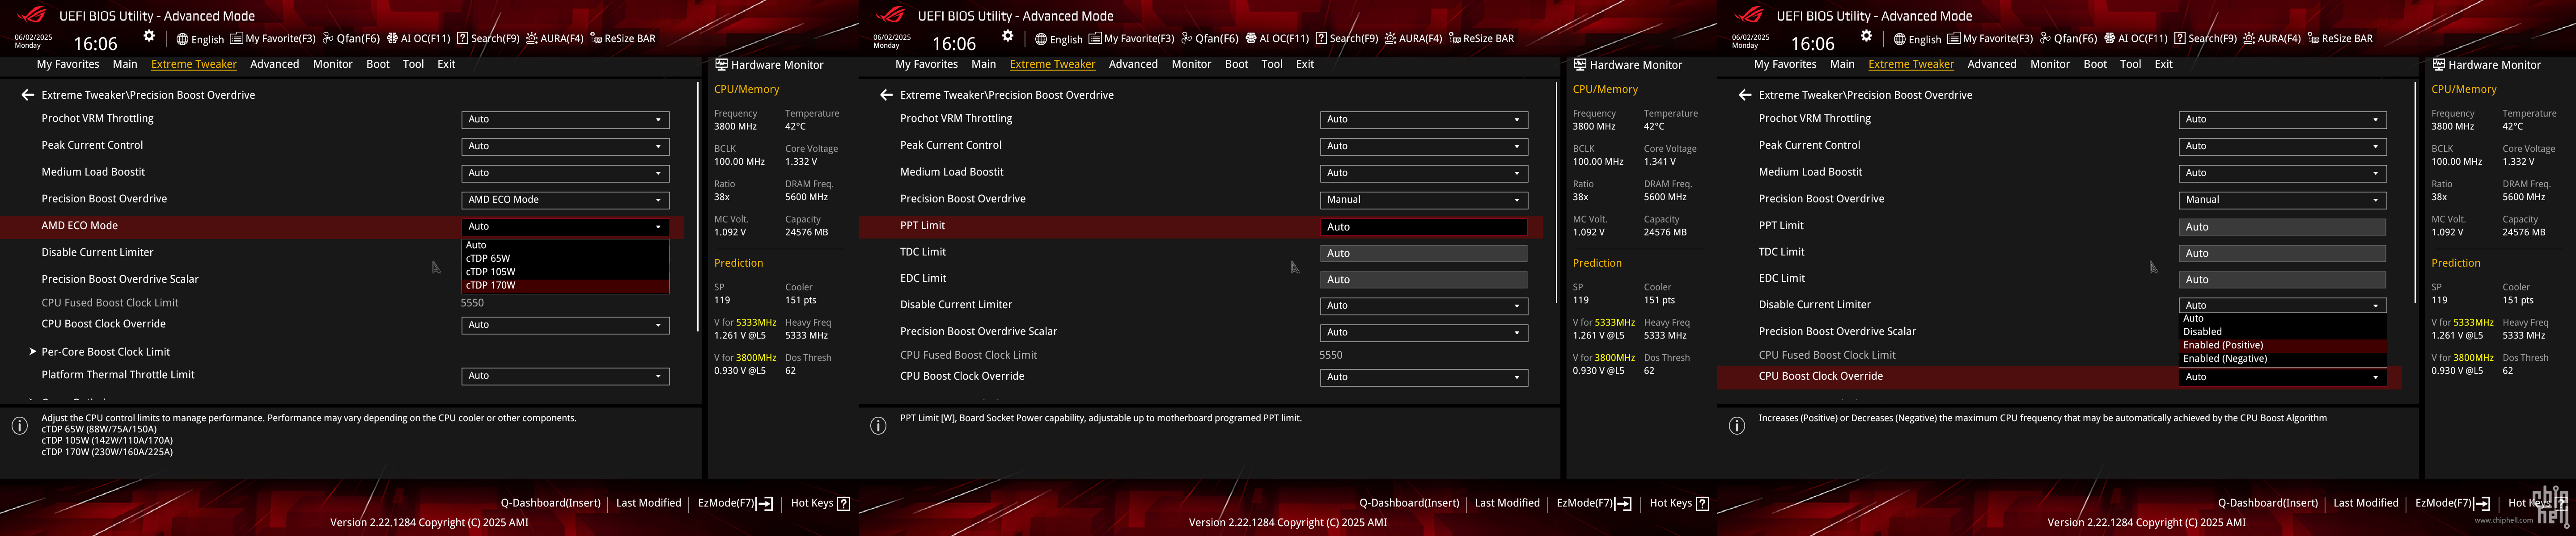The width and height of the screenshot is (2576, 536).
Task: Click Q-Dashboard(Insert) in left screenshot
Action: tap(551, 503)
